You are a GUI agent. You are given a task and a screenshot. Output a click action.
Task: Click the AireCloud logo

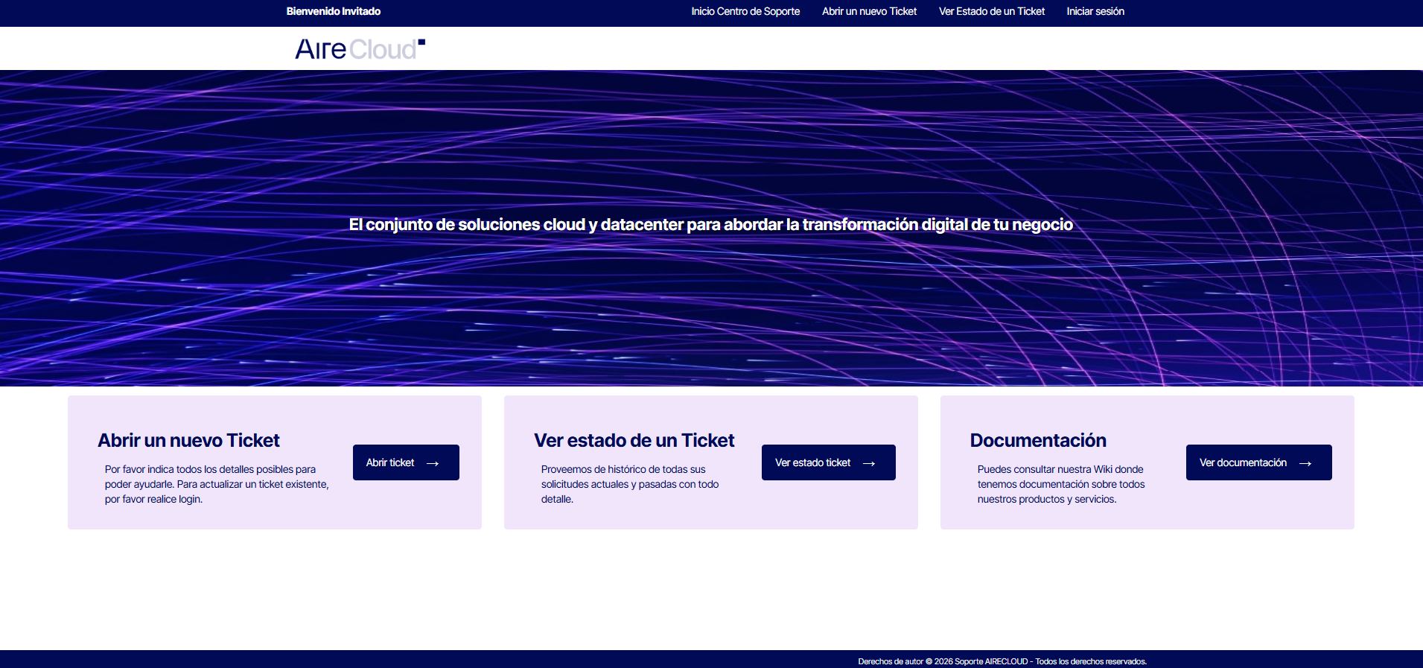click(360, 49)
